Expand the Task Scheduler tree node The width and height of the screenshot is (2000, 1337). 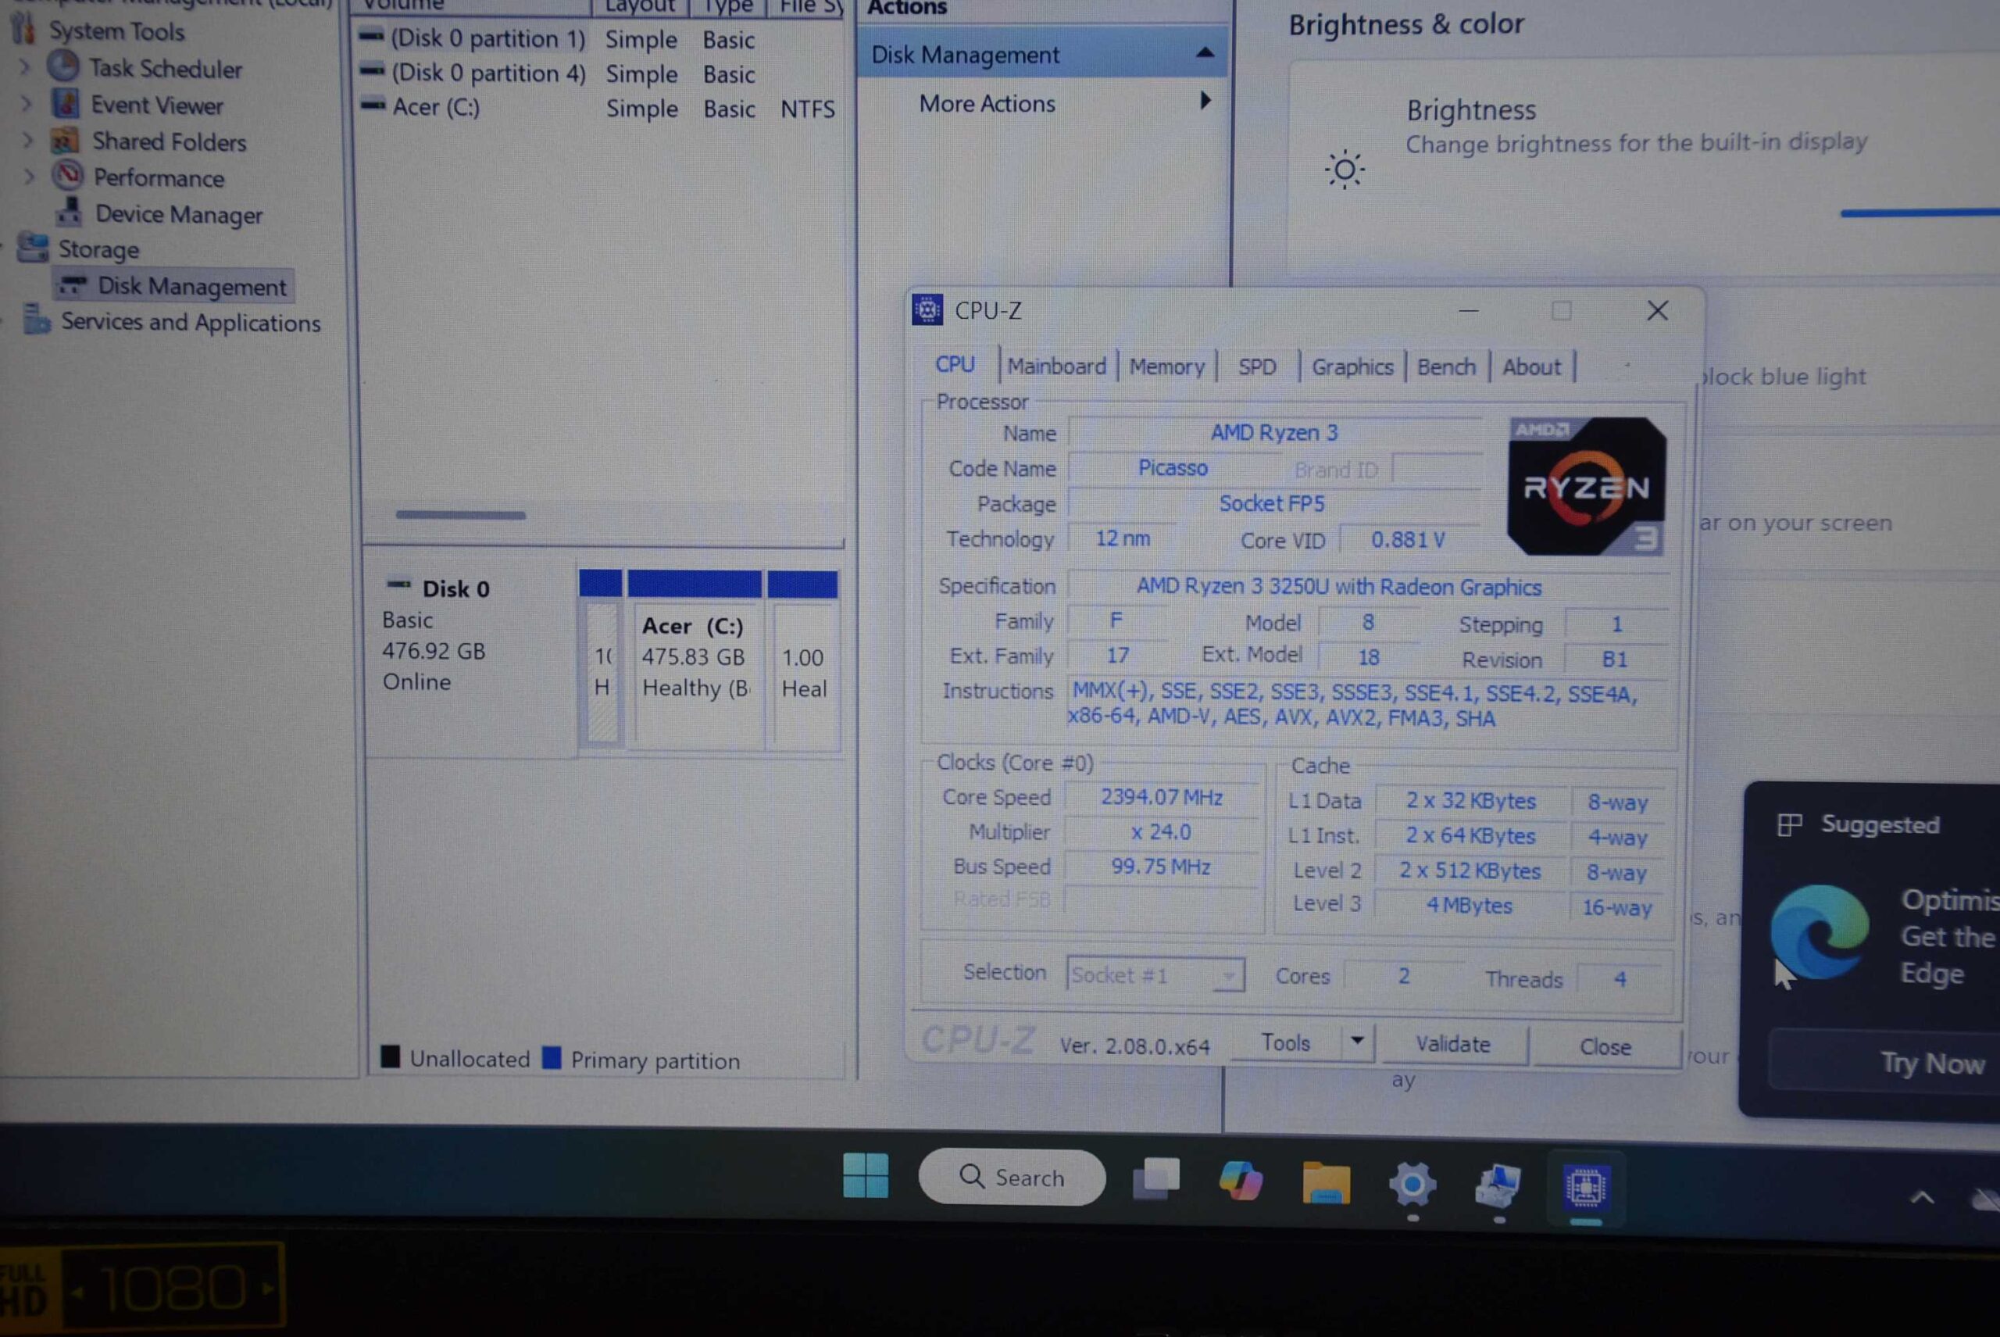[26, 67]
